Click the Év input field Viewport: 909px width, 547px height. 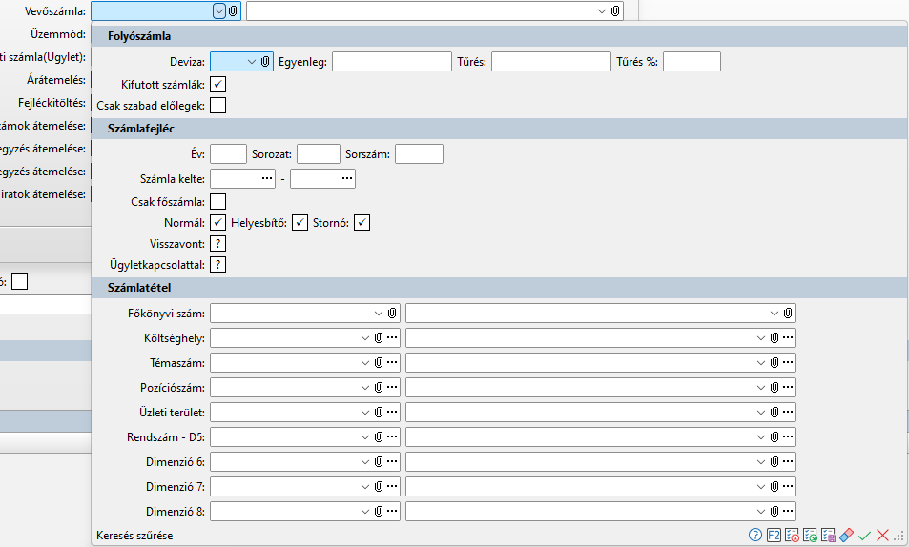click(x=228, y=154)
